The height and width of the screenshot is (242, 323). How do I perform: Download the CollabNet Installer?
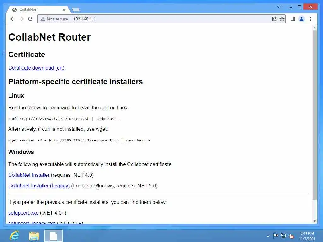coord(29,175)
